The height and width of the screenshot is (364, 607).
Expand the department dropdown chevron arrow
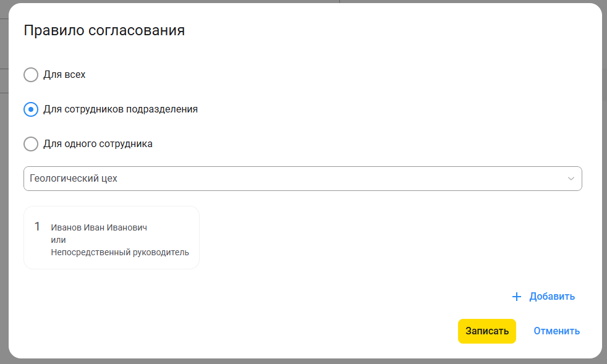pyautogui.click(x=571, y=179)
